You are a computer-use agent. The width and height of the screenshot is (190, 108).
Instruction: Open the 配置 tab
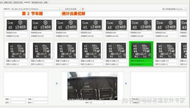46,2
